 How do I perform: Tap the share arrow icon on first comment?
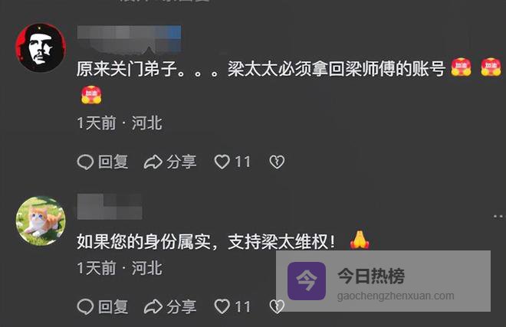point(153,162)
